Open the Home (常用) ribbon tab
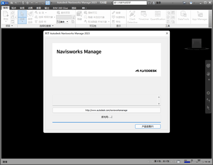The height and width of the screenshot is (165, 213). point(5,8)
